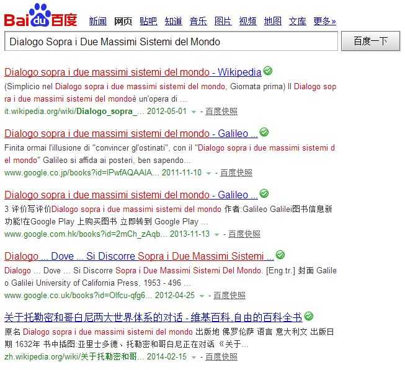Click verified checkmark beside google.co.jp result title
This screenshot has height=370, width=405.
pyautogui.click(x=264, y=132)
